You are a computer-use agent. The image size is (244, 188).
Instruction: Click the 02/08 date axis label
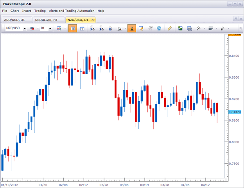tap(63, 185)
